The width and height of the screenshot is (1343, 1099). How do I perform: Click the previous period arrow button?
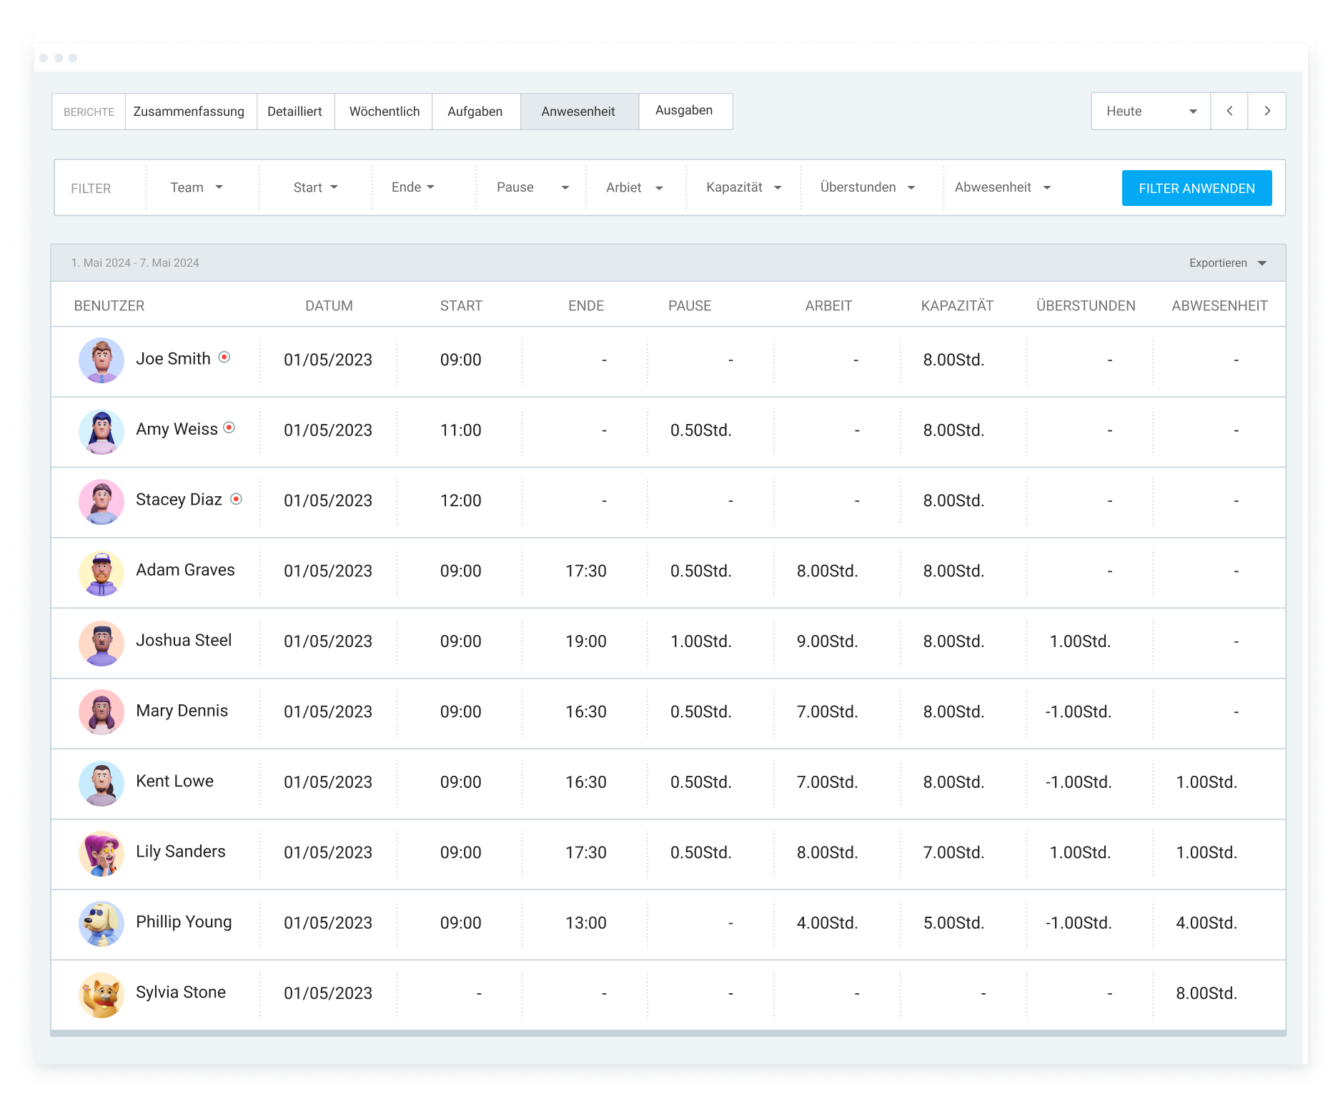coord(1229,111)
